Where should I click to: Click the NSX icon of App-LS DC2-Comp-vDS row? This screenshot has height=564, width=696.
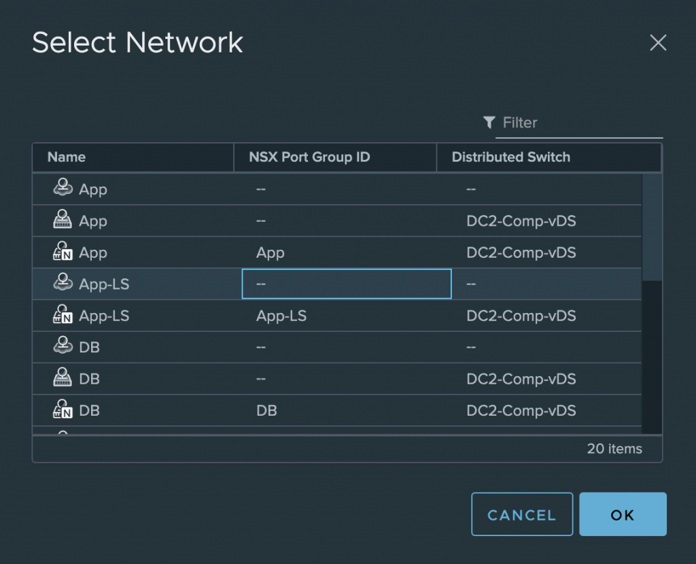pyautogui.click(x=63, y=314)
